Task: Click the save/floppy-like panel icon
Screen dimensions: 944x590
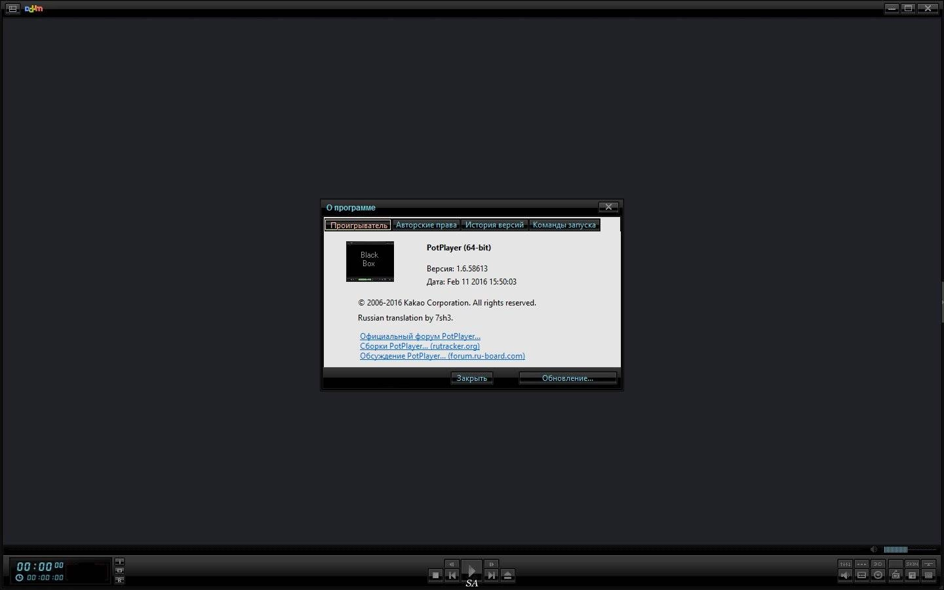Action: [x=912, y=575]
